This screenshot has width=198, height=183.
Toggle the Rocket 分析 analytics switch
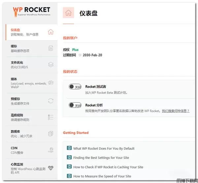75,105
